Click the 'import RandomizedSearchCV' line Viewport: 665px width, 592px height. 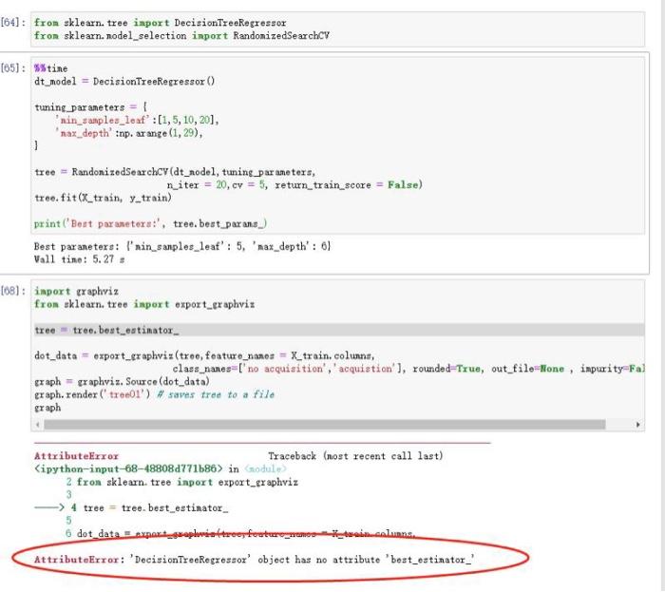click(x=182, y=35)
